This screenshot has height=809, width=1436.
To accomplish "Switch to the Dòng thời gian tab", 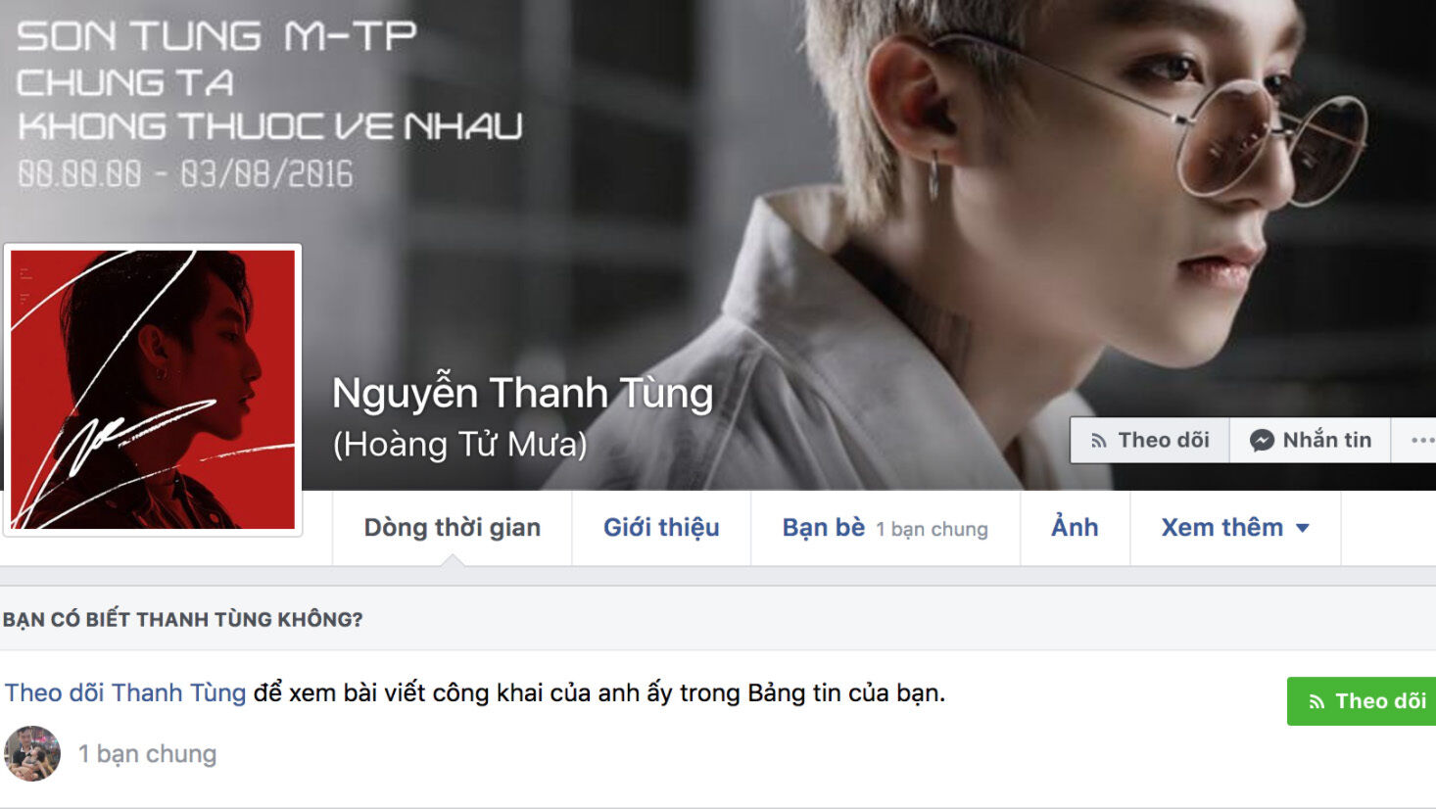I will (x=453, y=528).
